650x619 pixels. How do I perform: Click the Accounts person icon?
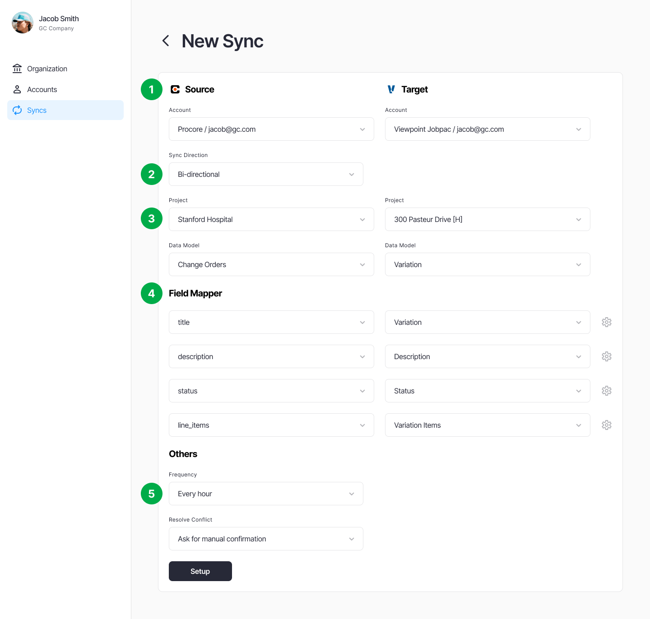pos(17,89)
